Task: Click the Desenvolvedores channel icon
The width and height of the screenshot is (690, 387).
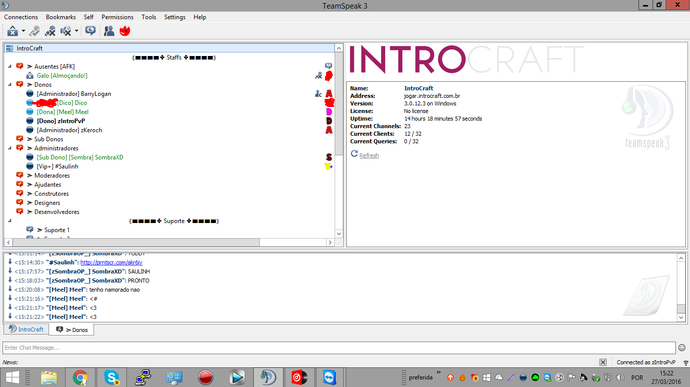Action: 20,212
